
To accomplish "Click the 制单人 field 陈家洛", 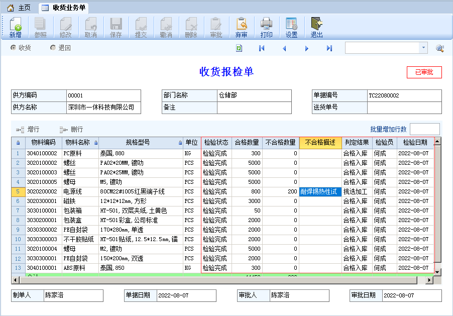I will pos(73,295).
